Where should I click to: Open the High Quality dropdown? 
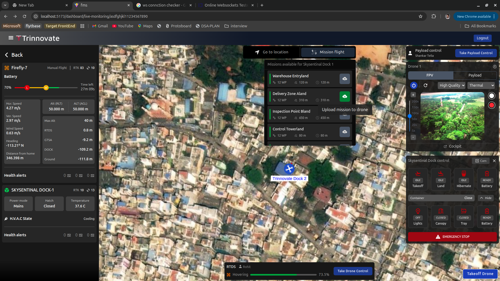[452, 85]
